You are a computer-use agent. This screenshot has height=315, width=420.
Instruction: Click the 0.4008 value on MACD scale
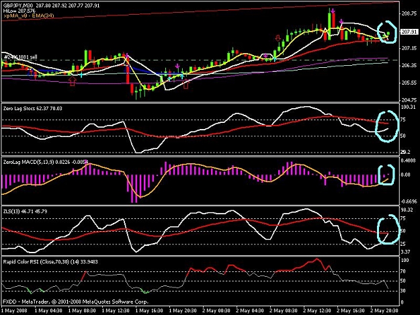[x=409, y=161]
